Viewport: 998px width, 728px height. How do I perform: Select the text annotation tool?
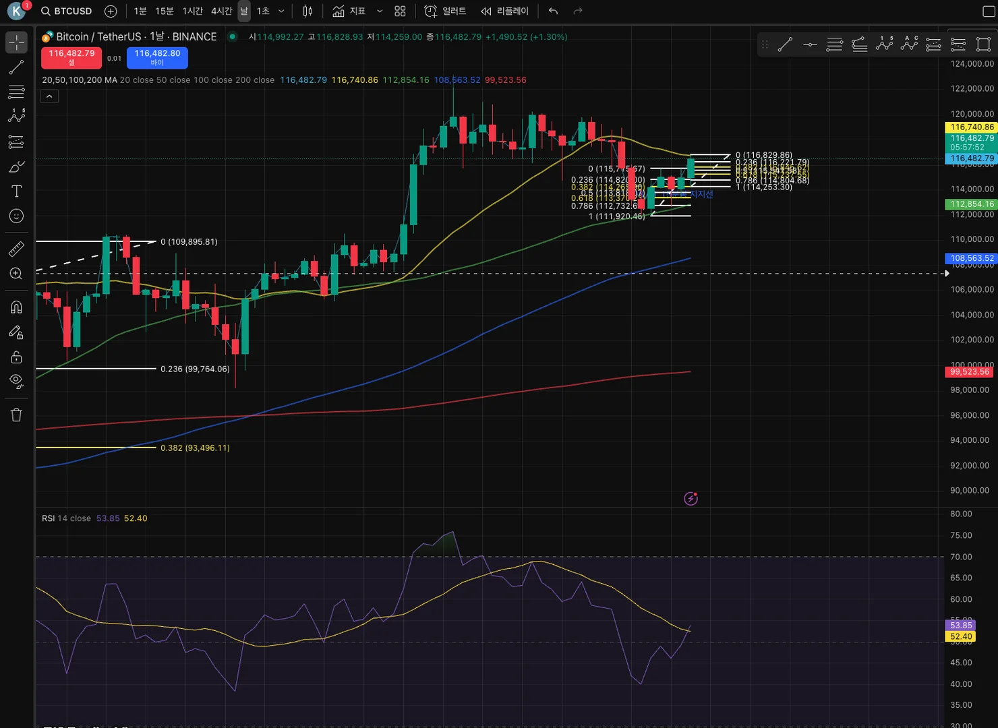tap(16, 191)
